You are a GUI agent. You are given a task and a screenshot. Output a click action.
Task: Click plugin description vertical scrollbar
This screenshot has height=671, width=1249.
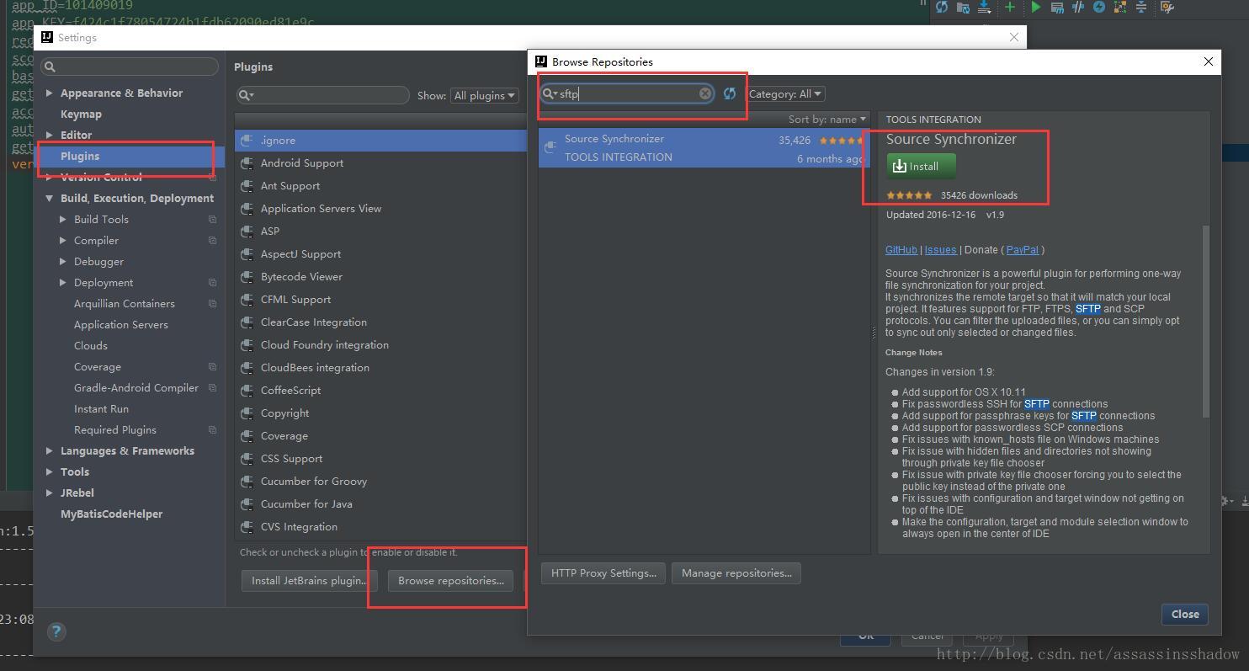pyautogui.click(x=1206, y=322)
